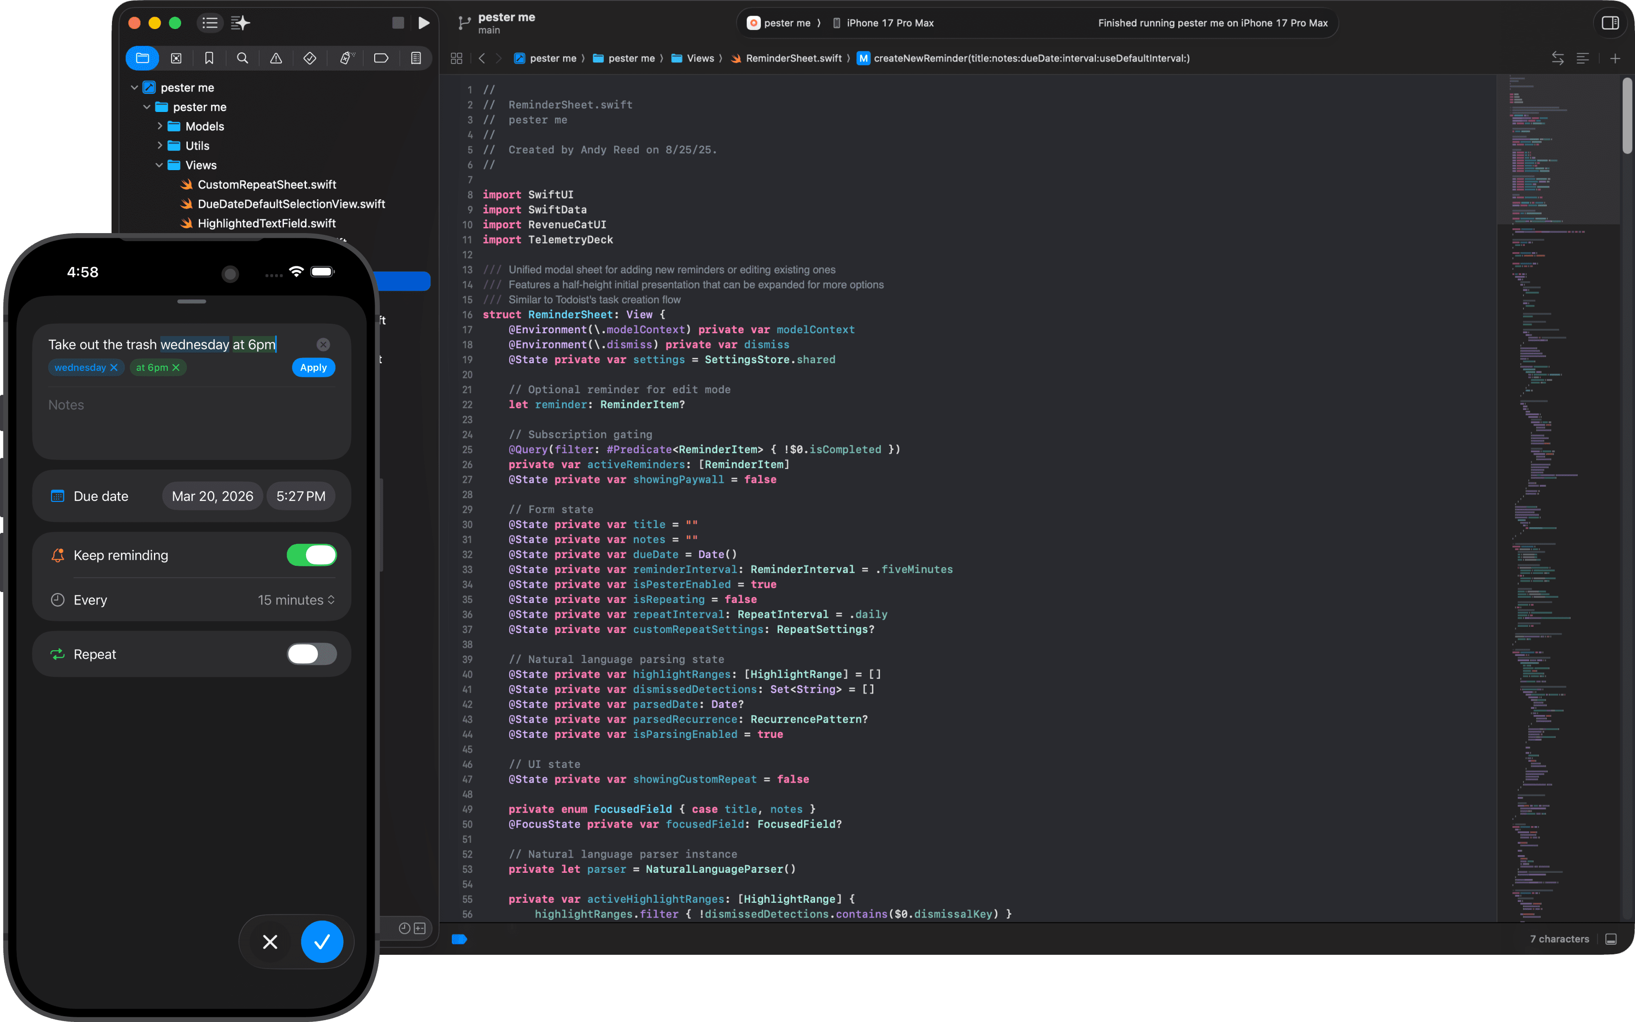Screen dimensions: 1635x1022
Task: Open CustomRepeatSheet.swift in the navigator
Action: coord(266,184)
